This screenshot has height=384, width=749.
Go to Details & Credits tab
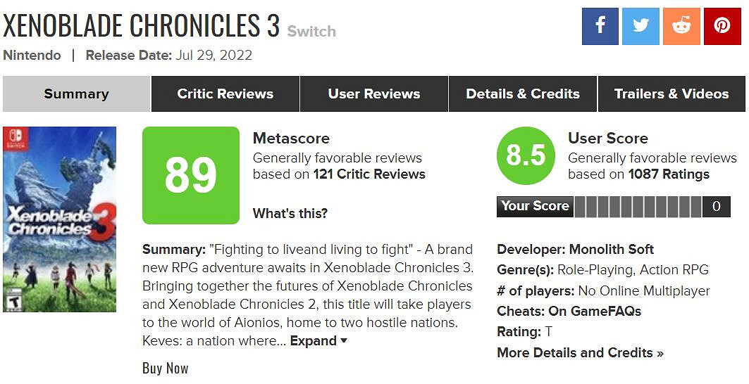(x=523, y=94)
